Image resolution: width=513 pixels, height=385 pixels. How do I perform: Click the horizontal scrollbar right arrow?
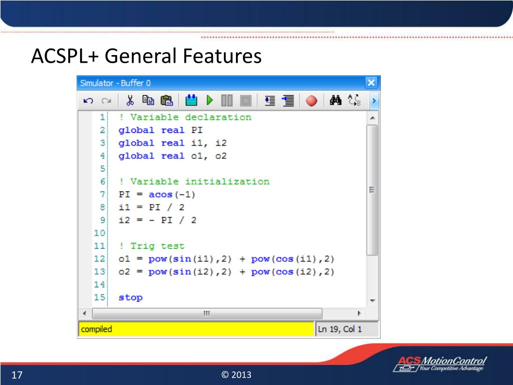(x=359, y=313)
